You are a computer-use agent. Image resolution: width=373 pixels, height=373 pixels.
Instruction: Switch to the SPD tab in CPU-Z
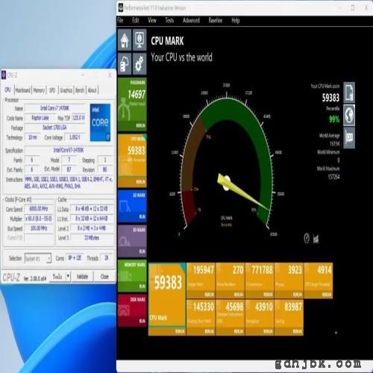[52, 90]
